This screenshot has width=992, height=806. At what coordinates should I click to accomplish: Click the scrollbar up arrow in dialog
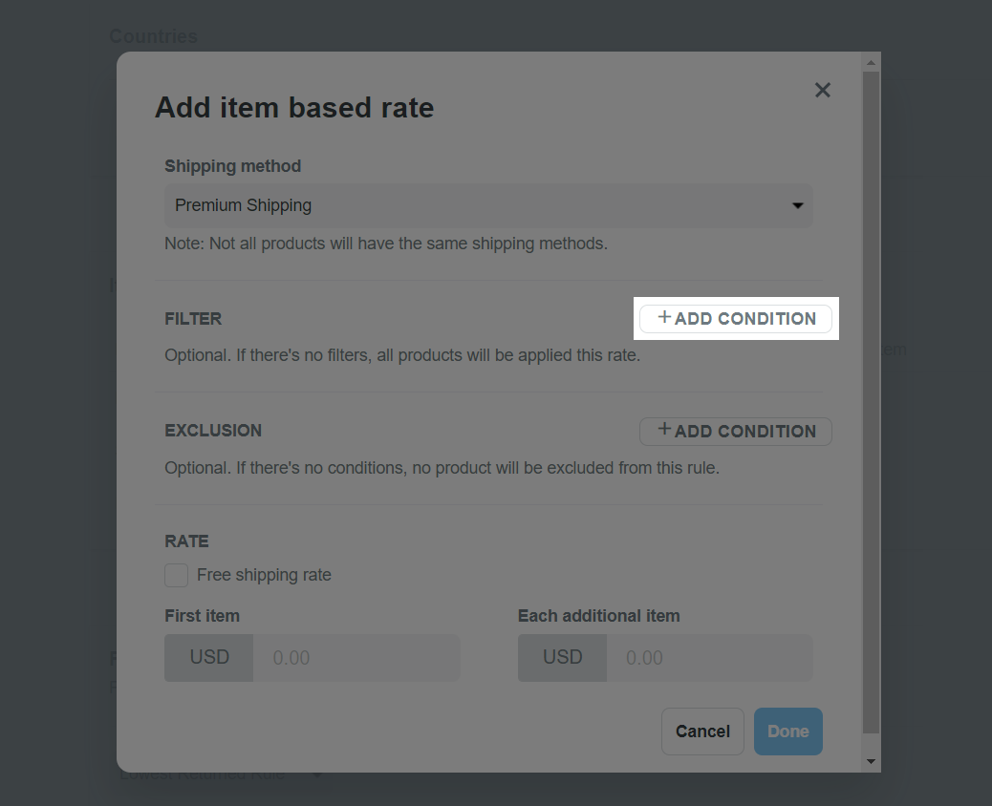click(x=872, y=63)
